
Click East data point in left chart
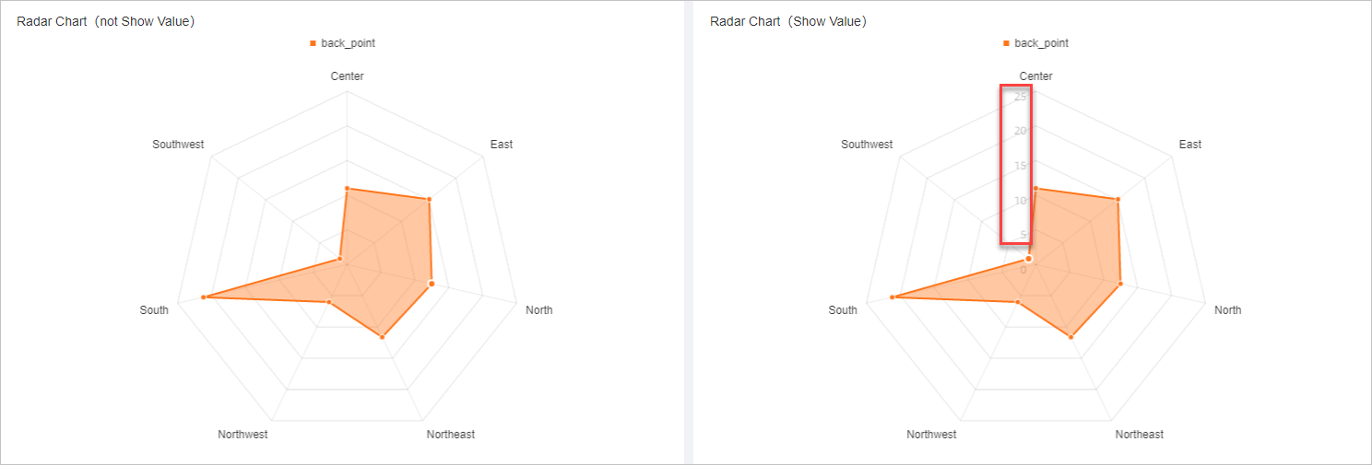coord(429,200)
